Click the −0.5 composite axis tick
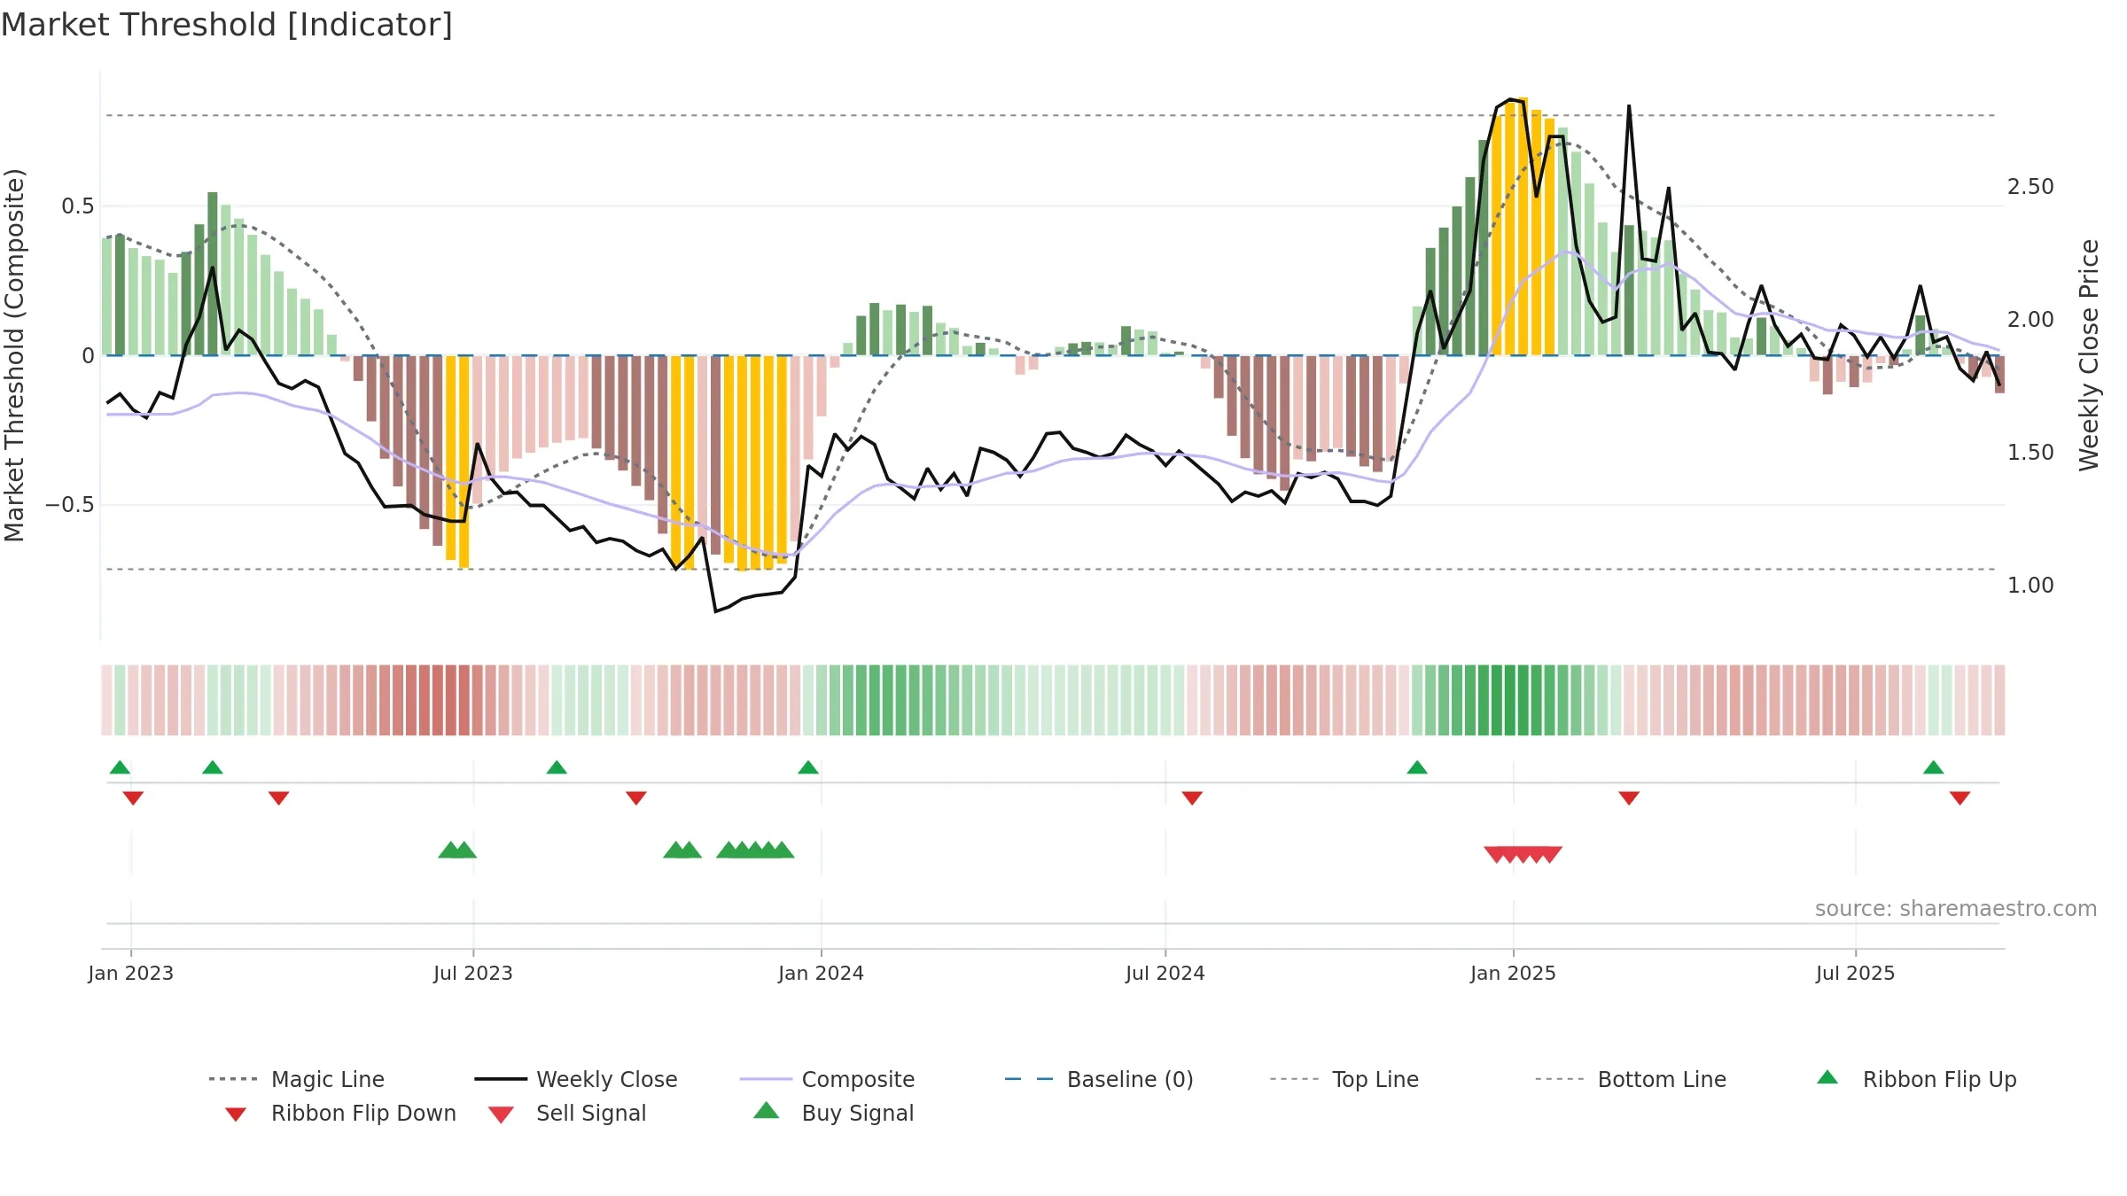The image size is (2127, 1196). click(70, 505)
